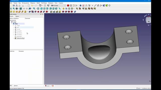Open the Правка menu
This screenshot has height=90, width=161.
click(15, 3)
